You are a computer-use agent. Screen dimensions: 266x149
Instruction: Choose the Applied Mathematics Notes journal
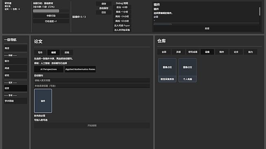[x=80, y=69]
